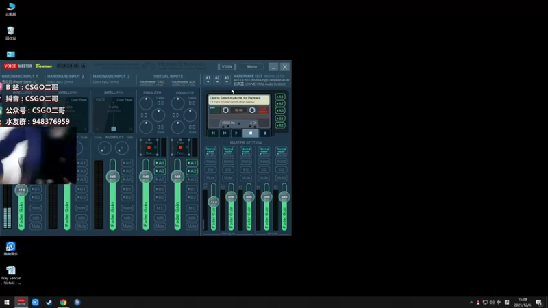548x308 pixels.
Task: Enable recorder bus B2 beside the cassette
Action: [x=280, y=125]
